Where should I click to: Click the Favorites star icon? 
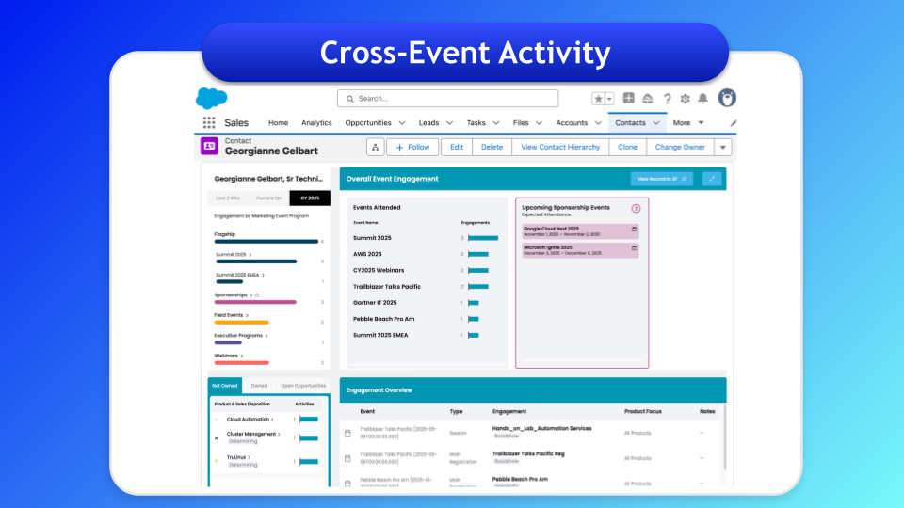click(x=598, y=99)
